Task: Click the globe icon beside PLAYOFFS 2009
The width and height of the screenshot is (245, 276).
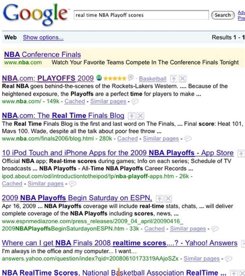Action: click(99, 78)
